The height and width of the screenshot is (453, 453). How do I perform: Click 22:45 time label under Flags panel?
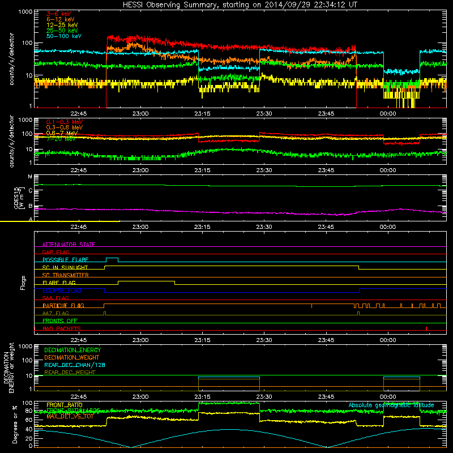click(x=79, y=340)
